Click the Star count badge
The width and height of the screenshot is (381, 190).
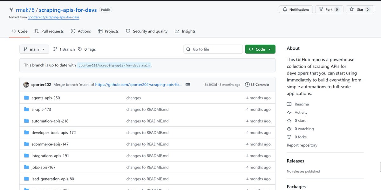pos(367,9)
